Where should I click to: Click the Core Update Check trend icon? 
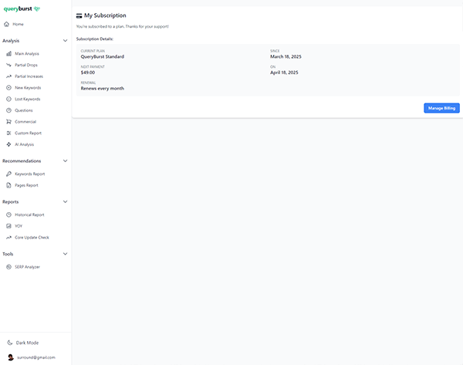8,238
